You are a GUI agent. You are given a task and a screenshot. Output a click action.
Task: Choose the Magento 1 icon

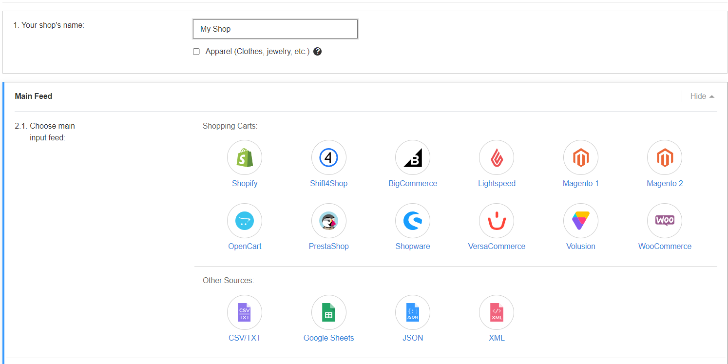[581, 157]
